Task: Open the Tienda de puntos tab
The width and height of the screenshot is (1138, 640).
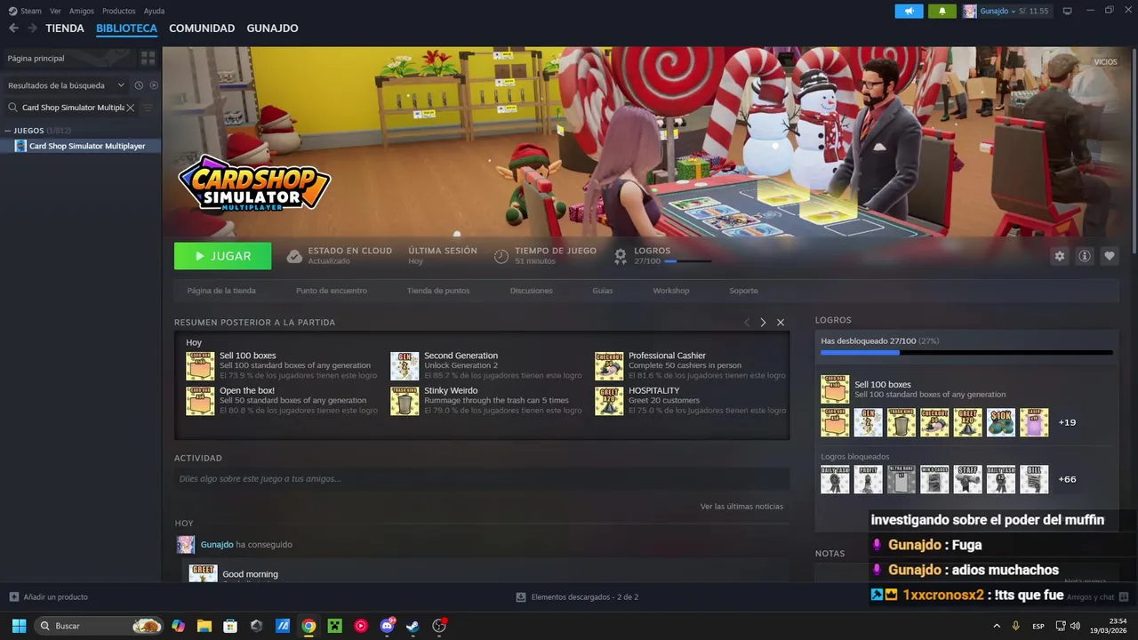Action: pyautogui.click(x=438, y=291)
